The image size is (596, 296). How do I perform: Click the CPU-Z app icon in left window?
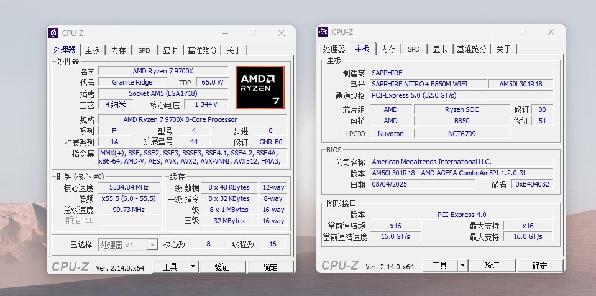pos(53,33)
